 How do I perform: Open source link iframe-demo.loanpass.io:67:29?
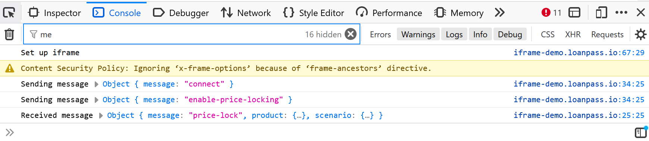coord(579,53)
